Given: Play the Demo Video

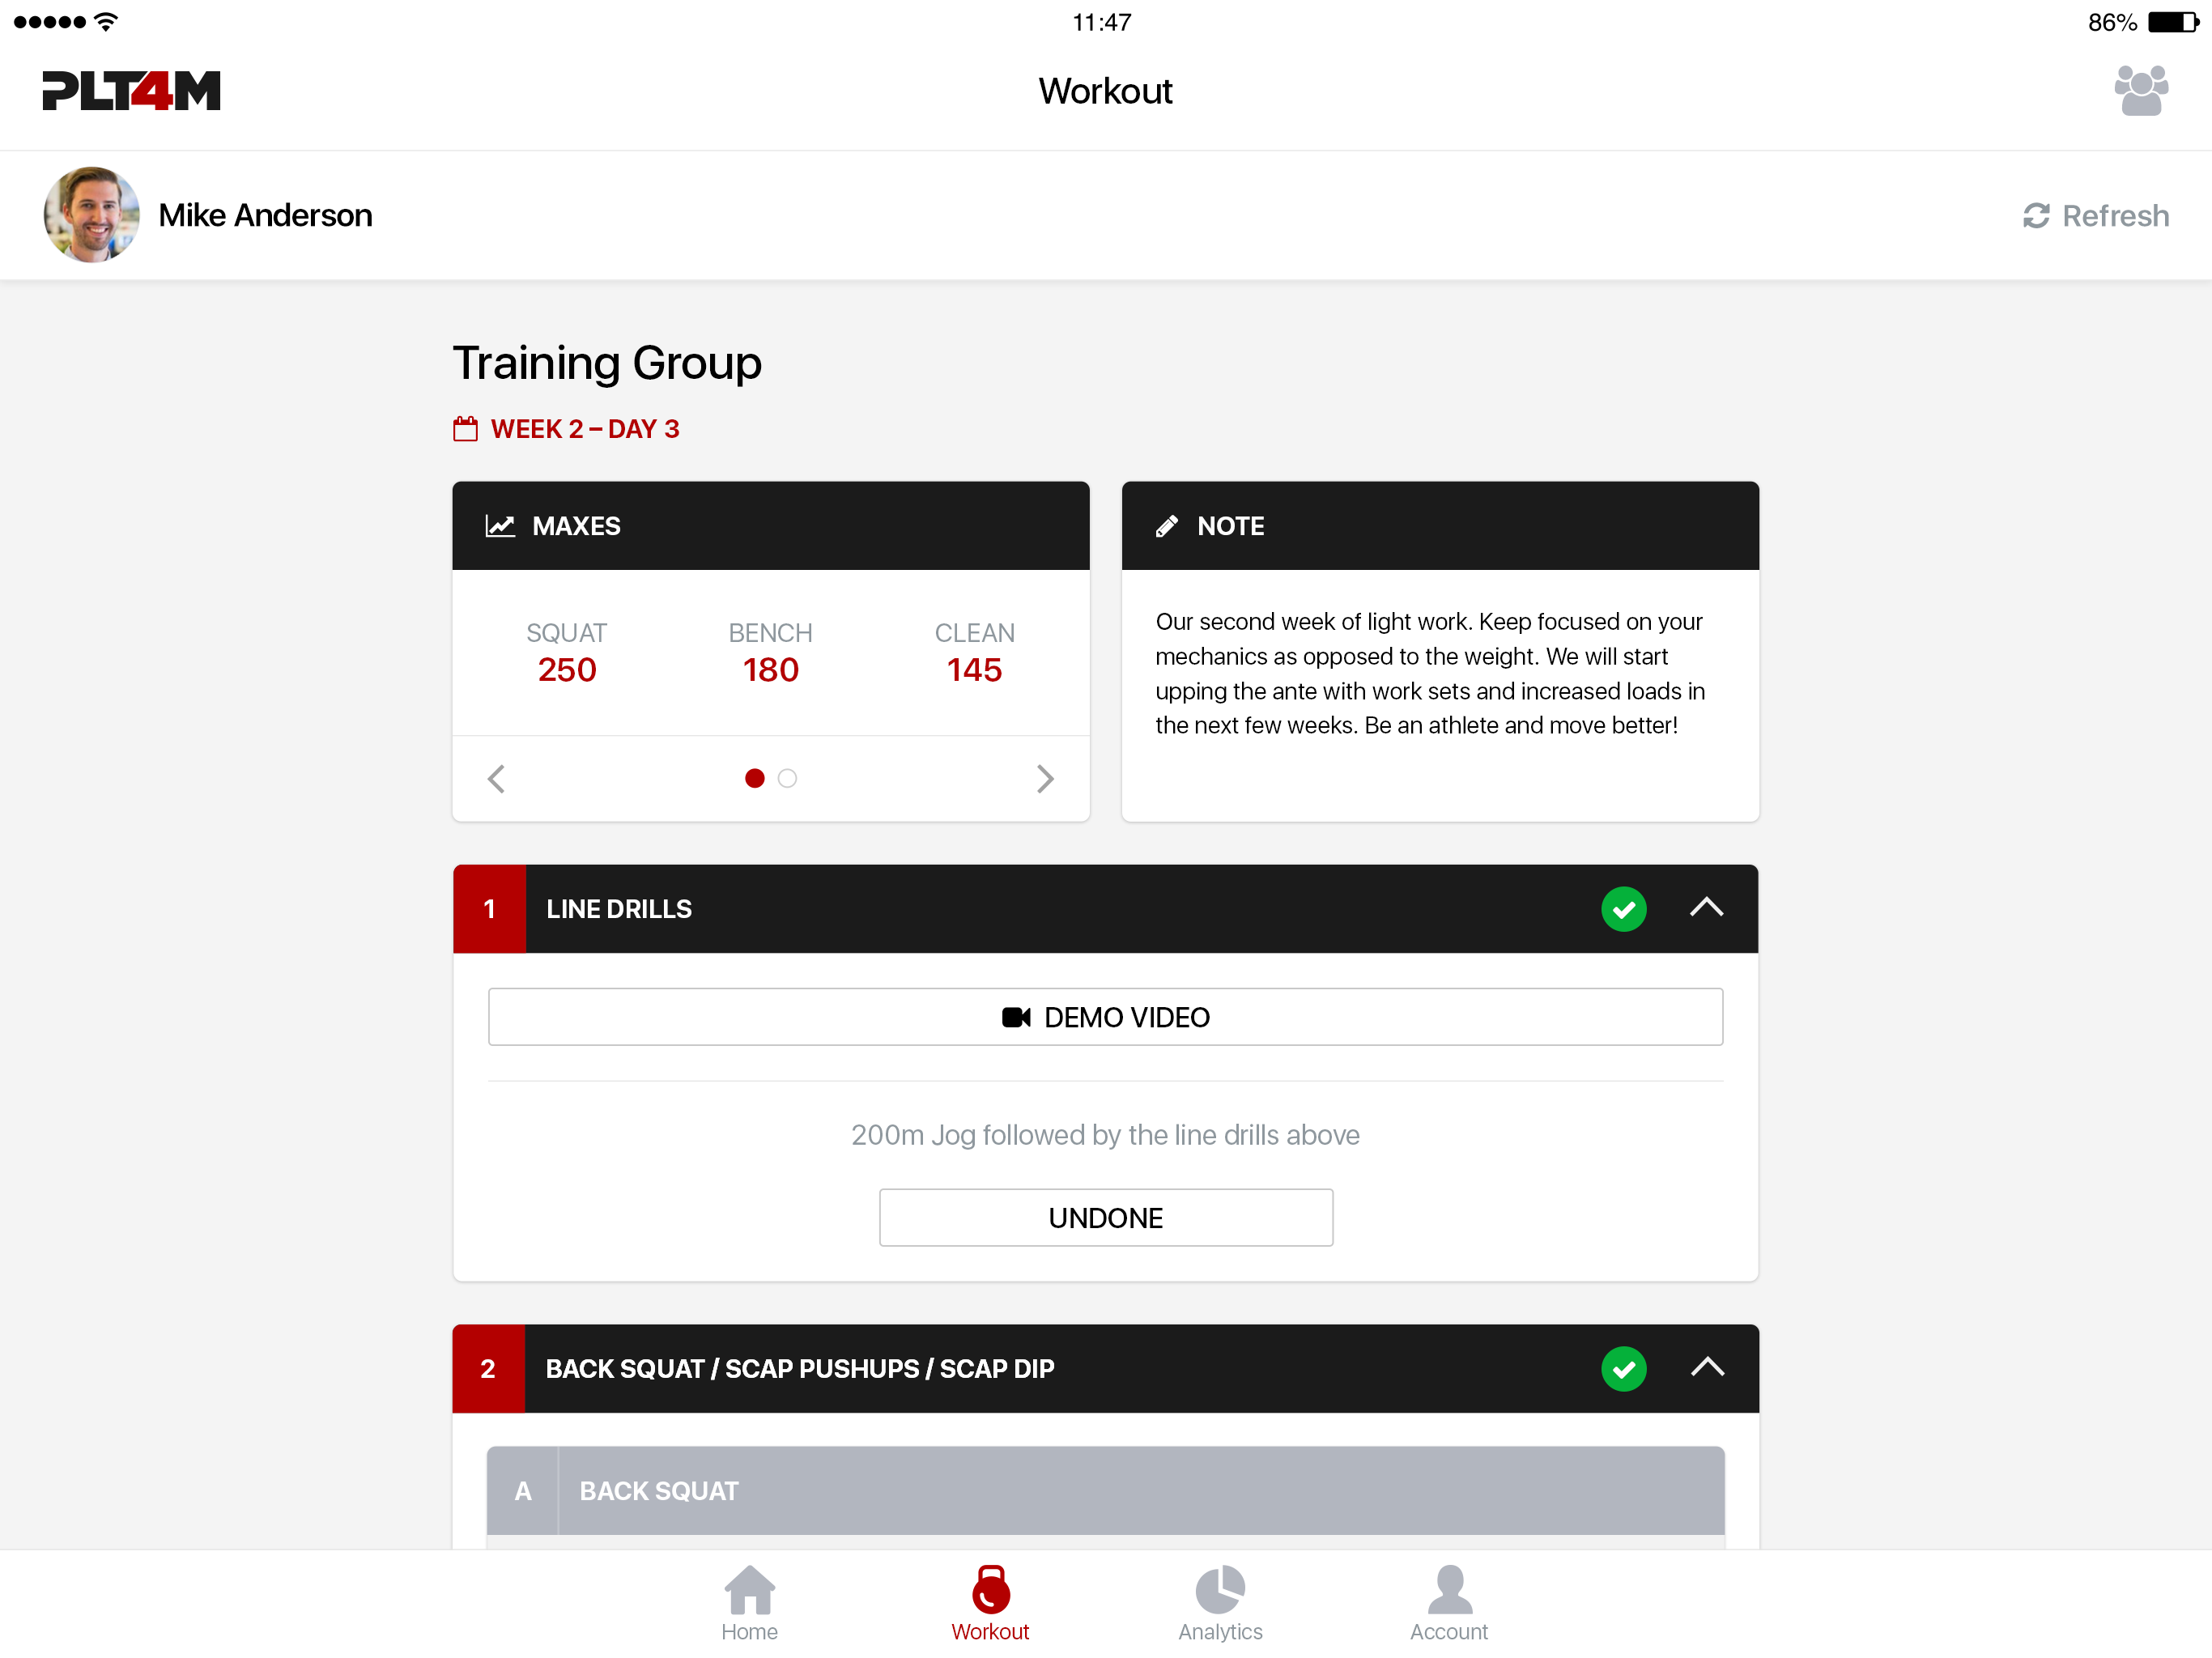Looking at the screenshot, I should point(1105,1017).
